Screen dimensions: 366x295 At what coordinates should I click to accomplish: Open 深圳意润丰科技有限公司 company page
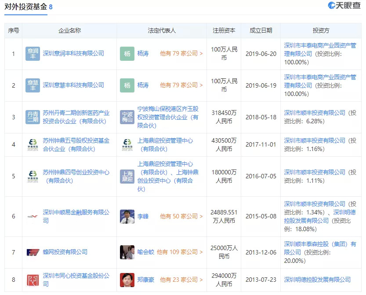point(73,54)
